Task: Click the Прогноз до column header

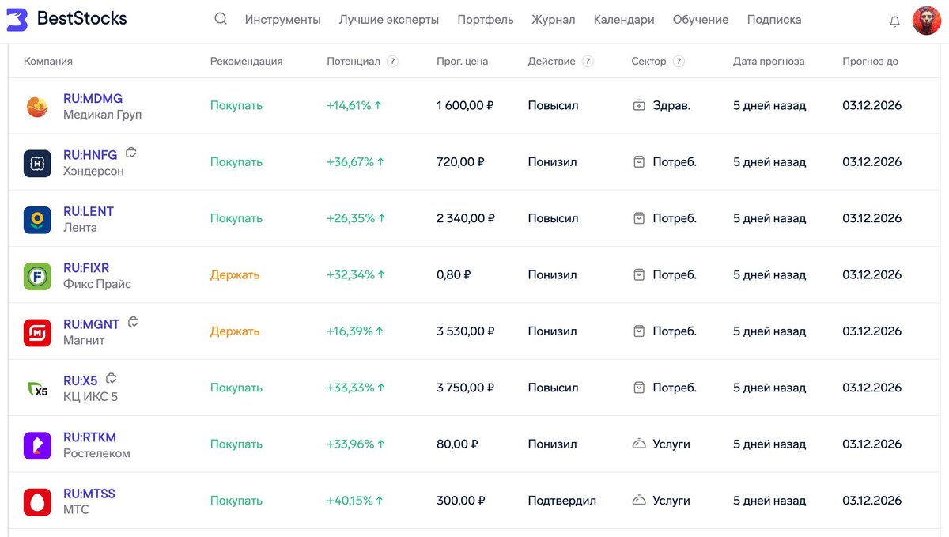Action: [871, 62]
